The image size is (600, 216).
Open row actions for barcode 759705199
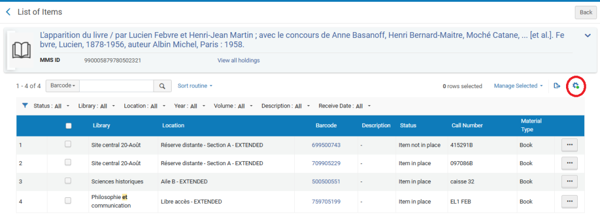pos(570,201)
